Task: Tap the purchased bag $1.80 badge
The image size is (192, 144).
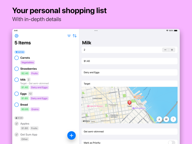Action: point(19,118)
